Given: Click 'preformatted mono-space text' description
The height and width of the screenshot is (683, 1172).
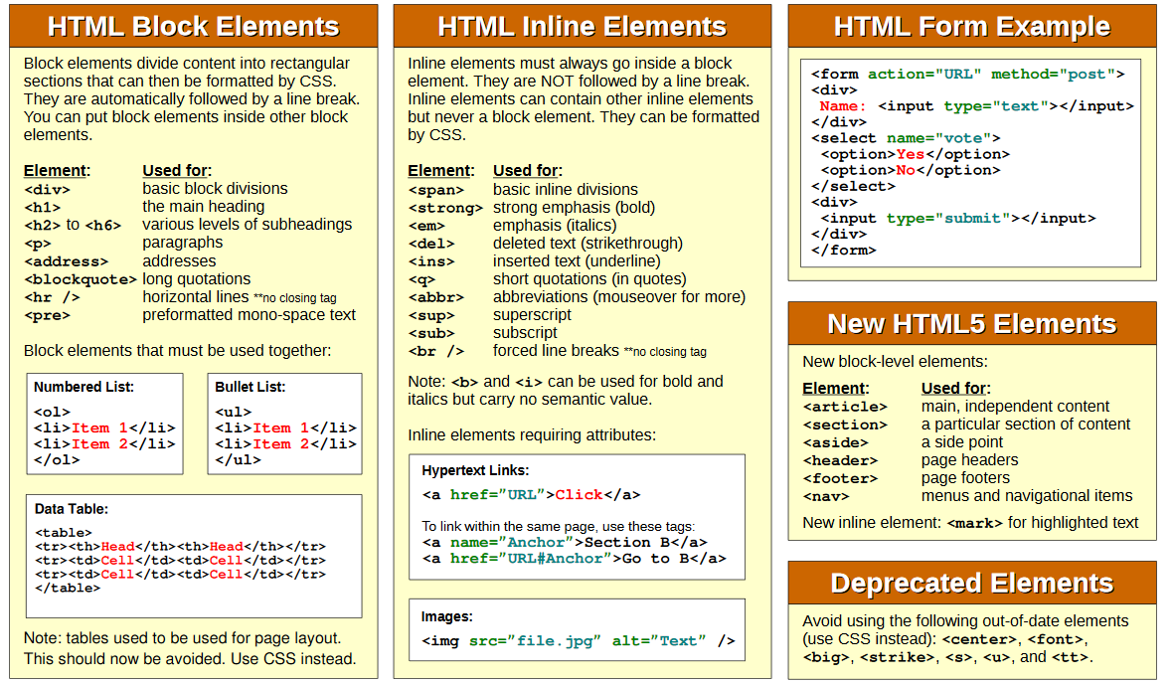Looking at the screenshot, I should 249,315.
